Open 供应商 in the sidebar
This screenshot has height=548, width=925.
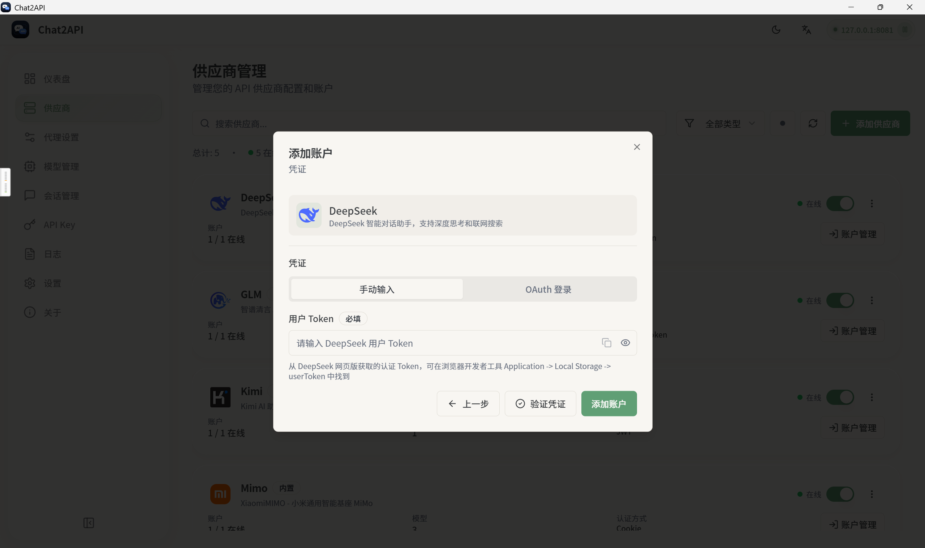click(89, 108)
